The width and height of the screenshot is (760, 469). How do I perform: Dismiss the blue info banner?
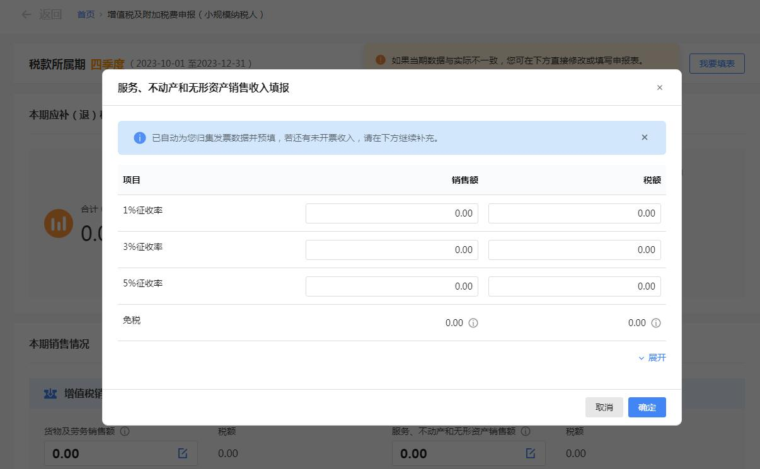coord(644,137)
